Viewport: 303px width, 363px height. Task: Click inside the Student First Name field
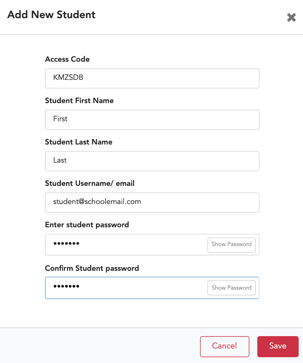coord(152,119)
